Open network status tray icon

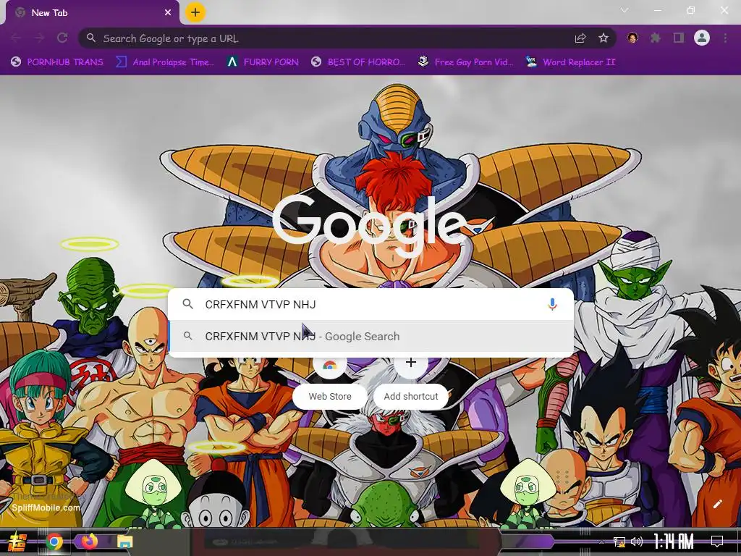click(x=619, y=542)
